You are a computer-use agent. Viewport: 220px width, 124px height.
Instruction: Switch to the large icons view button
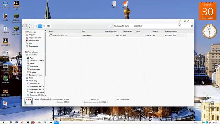point(36,26)
